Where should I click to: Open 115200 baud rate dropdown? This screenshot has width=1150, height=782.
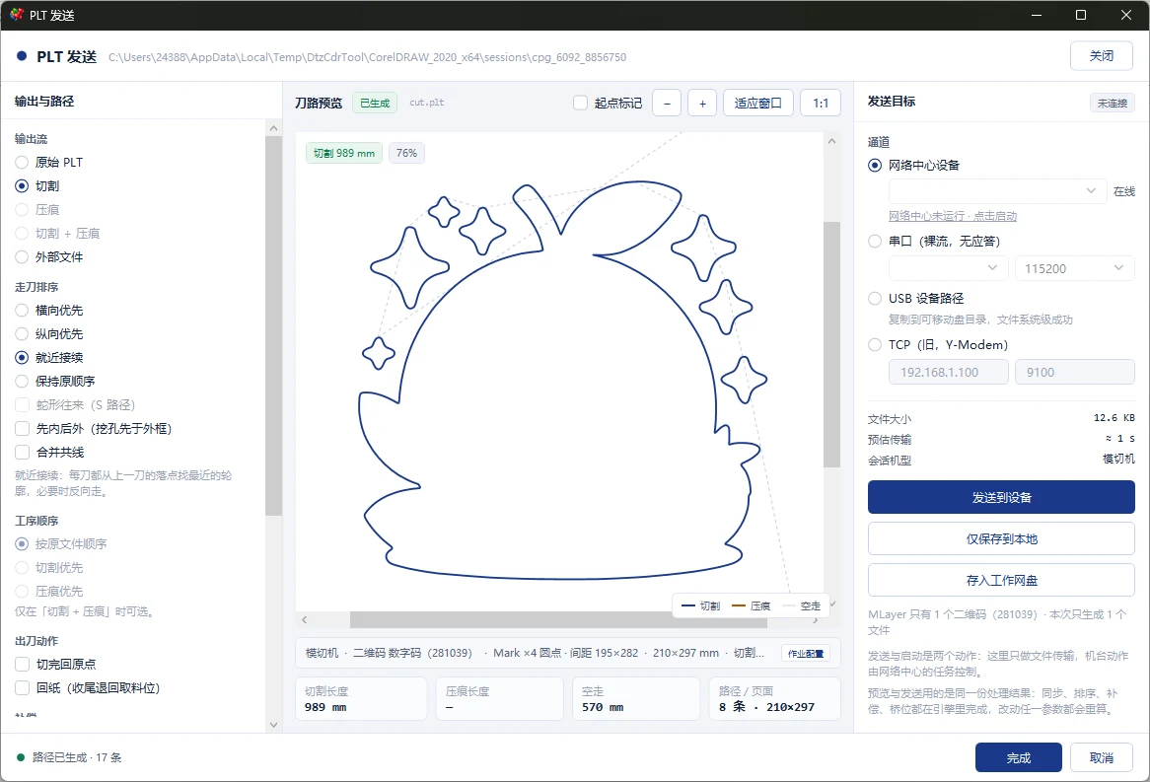tap(1074, 268)
